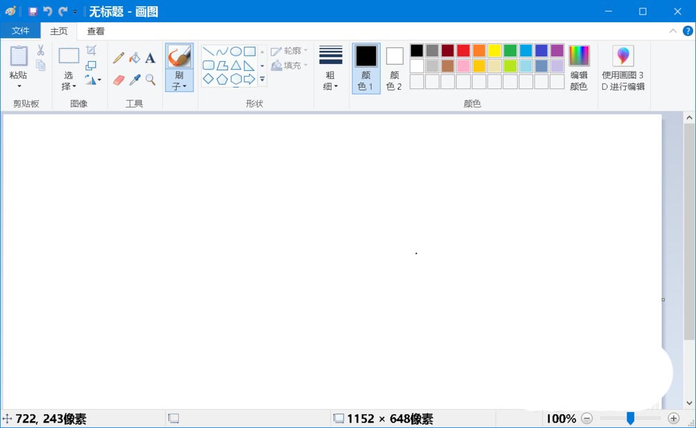The image size is (696, 428).
Task: Choose the Polygon shape
Action: point(222,65)
